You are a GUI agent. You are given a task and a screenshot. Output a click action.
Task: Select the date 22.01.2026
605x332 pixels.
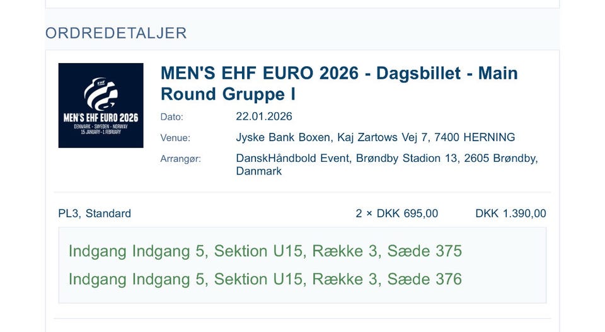[264, 117]
